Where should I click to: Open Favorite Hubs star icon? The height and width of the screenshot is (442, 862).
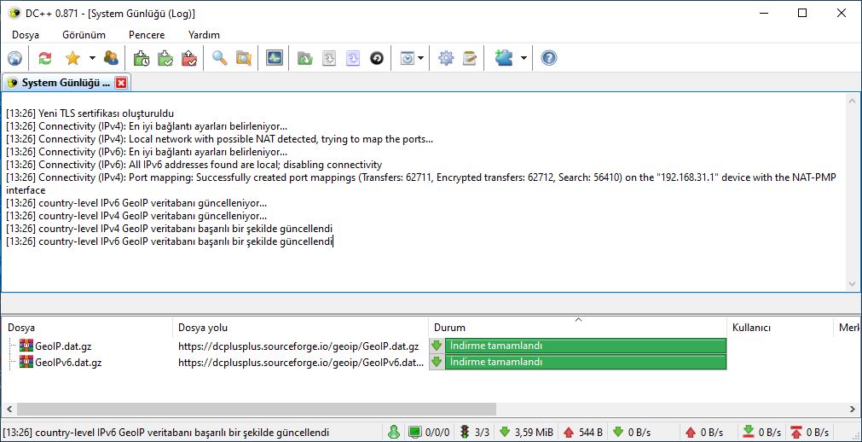tap(72, 58)
